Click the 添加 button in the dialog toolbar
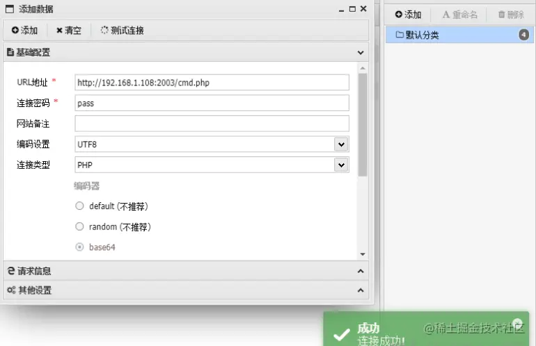The height and width of the screenshot is (346, 536). (x=24, y=31)
